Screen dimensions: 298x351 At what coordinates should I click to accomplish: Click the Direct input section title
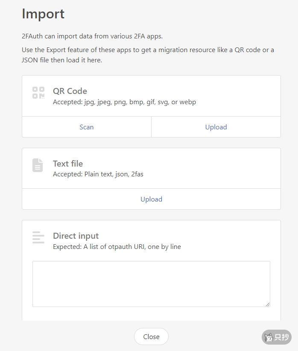click(x=76, y=236)
